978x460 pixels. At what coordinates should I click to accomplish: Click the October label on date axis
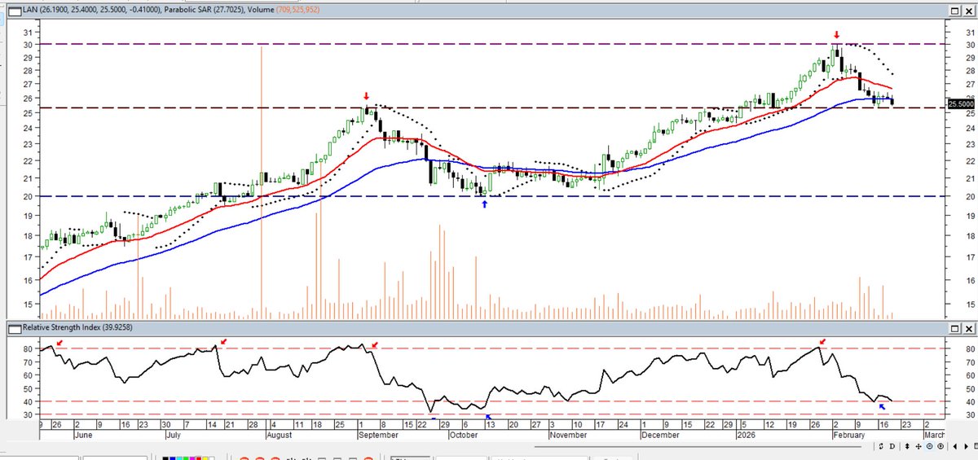click(465, 436)
